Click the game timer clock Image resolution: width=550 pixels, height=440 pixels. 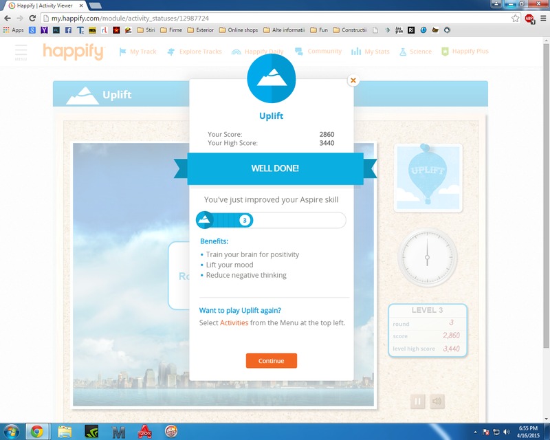(427, 257)
